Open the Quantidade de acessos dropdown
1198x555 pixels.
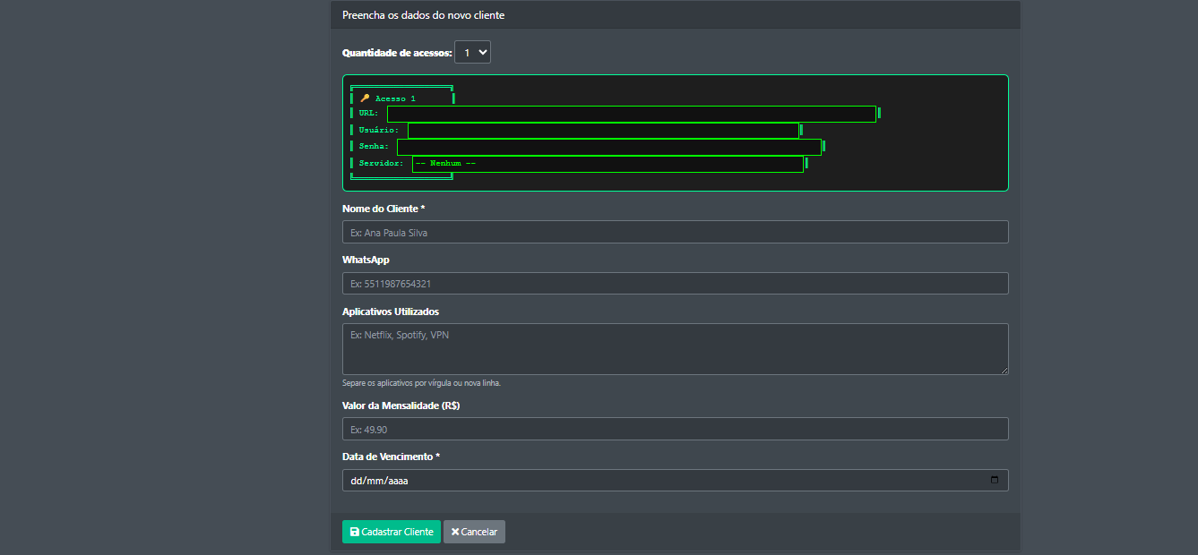[x=472, y=53]
